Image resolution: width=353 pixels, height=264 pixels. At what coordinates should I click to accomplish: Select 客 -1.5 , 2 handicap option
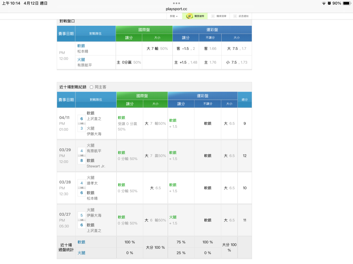186,49
